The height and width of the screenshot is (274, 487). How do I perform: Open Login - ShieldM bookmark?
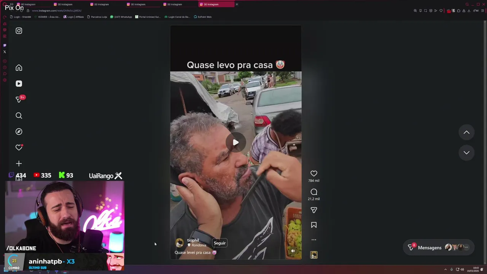(x=21, y=17)
